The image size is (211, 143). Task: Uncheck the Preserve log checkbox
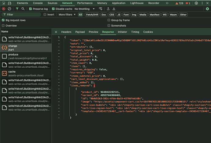[x=31, y=9]
